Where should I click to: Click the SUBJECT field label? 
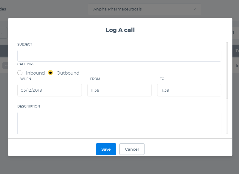click(x=25, y=44)
